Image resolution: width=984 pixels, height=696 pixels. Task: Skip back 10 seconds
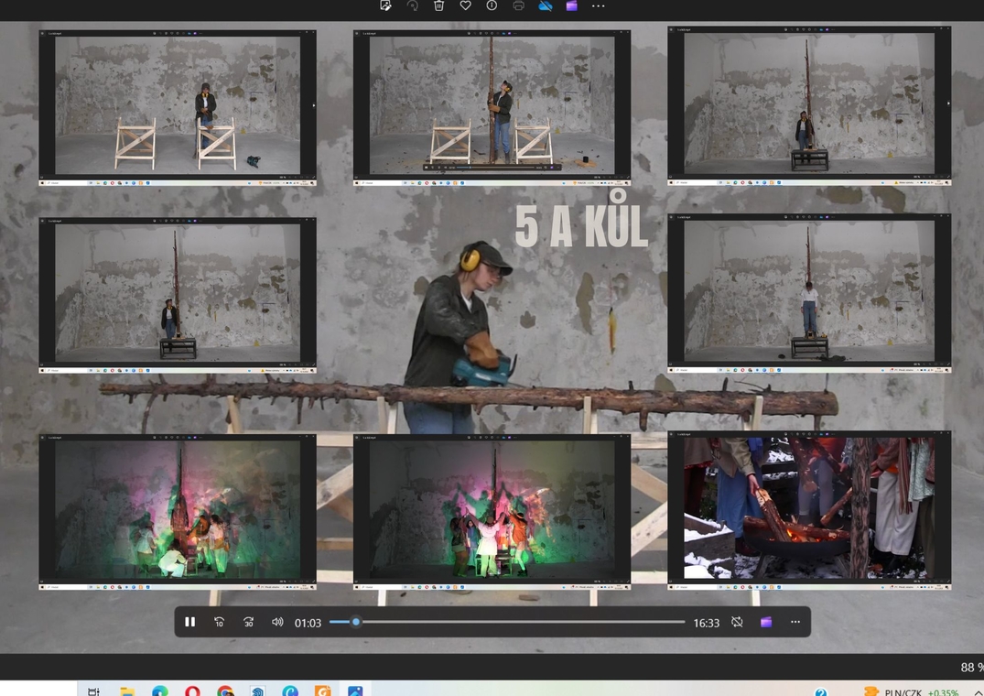(x=220, y=622)
